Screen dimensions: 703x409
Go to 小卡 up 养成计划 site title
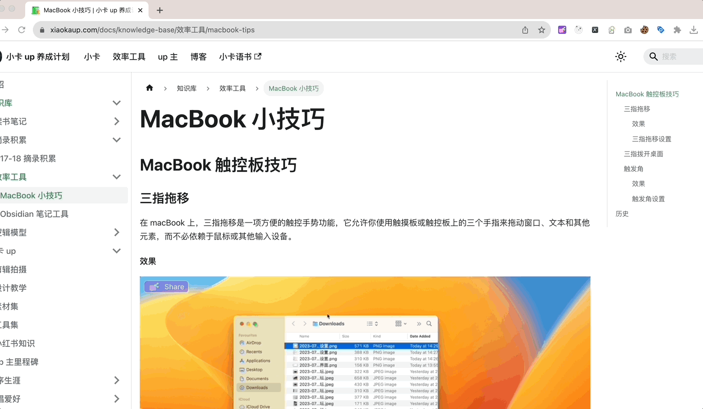click(37, 57)
